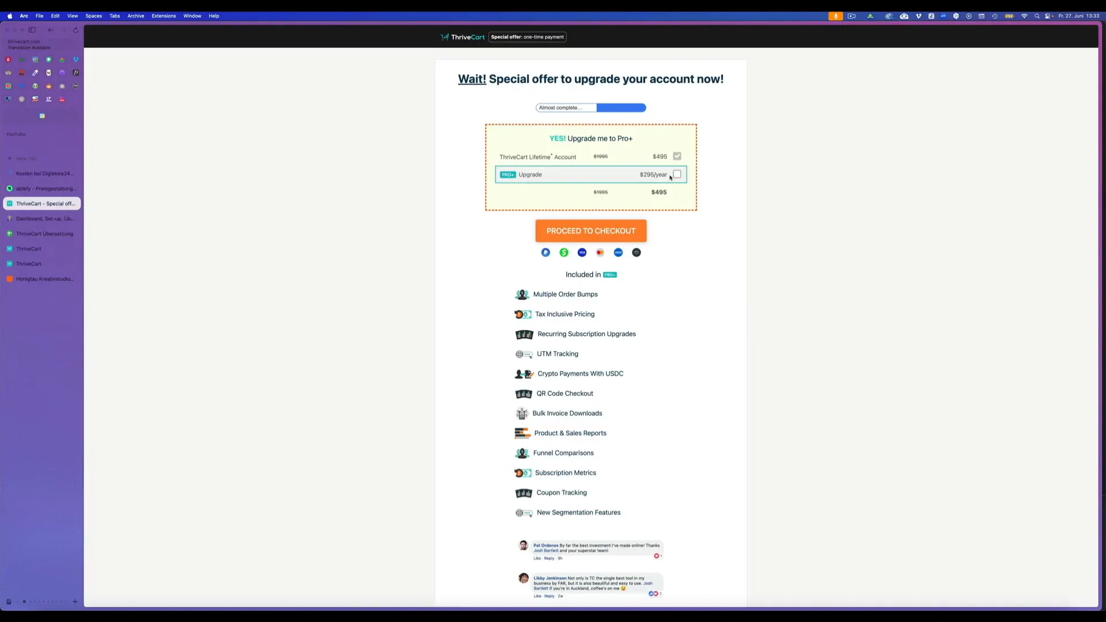Click the screen recording camera menu icon
Image resolution: width=1106 pixels, height=622 pixels.
coord(851,16)
